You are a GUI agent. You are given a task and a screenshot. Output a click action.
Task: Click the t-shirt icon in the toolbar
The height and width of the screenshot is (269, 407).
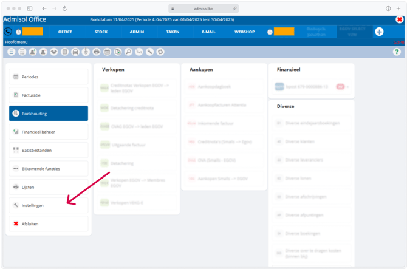click(x=54, y=52)
